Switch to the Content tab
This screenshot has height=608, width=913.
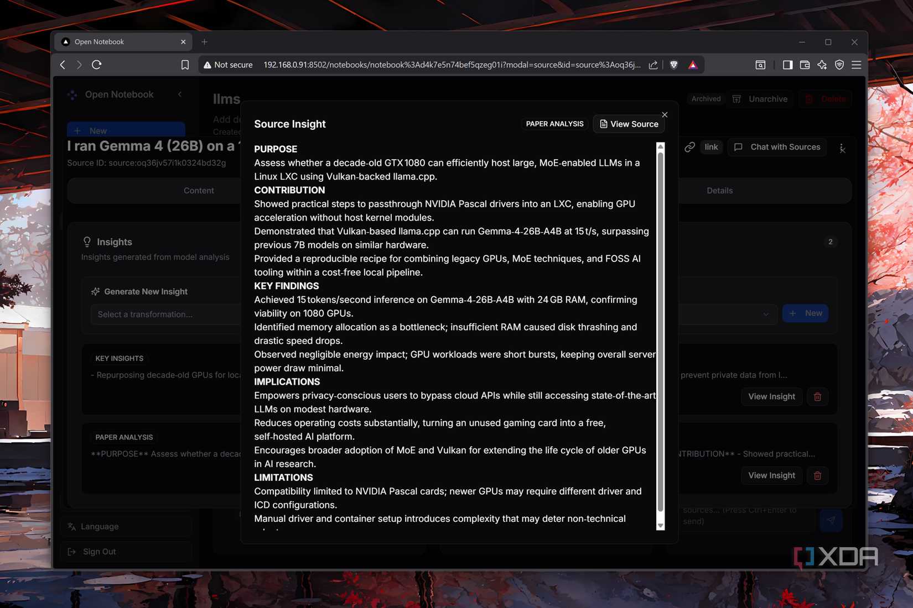pos(199,190)
